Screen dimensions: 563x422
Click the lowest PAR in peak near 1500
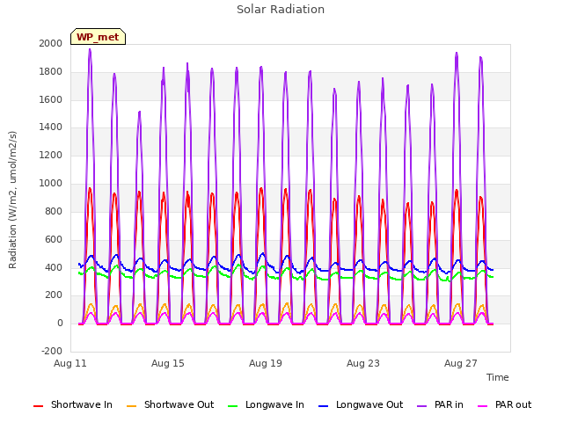coord(139,113)
